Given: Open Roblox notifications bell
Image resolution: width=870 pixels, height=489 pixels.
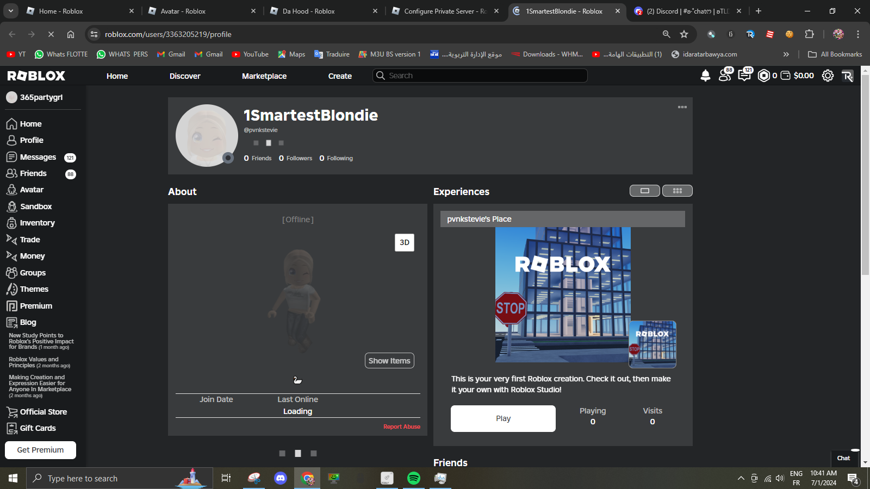Looking at the screenshot, I should pos(705,76).
